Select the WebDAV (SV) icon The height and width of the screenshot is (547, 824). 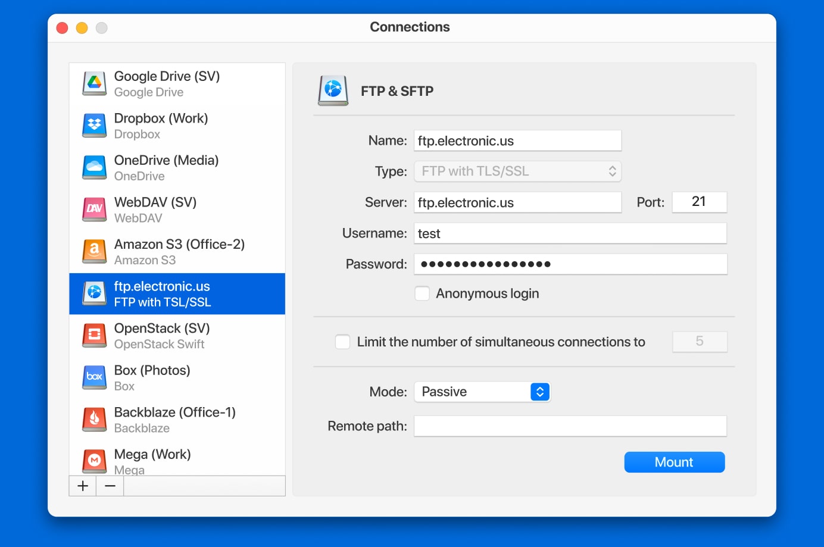94,210
